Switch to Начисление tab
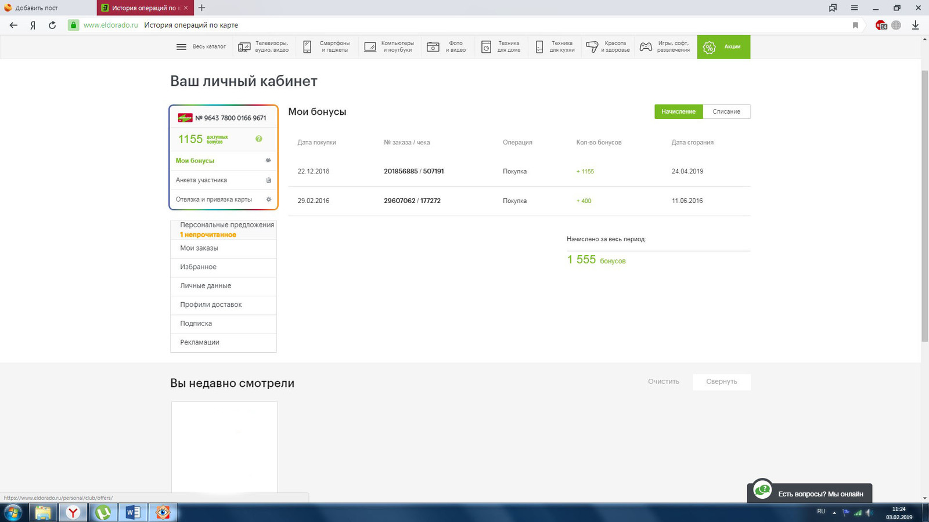Viewport: 929px width, 522px height. (x=678, y=111)
